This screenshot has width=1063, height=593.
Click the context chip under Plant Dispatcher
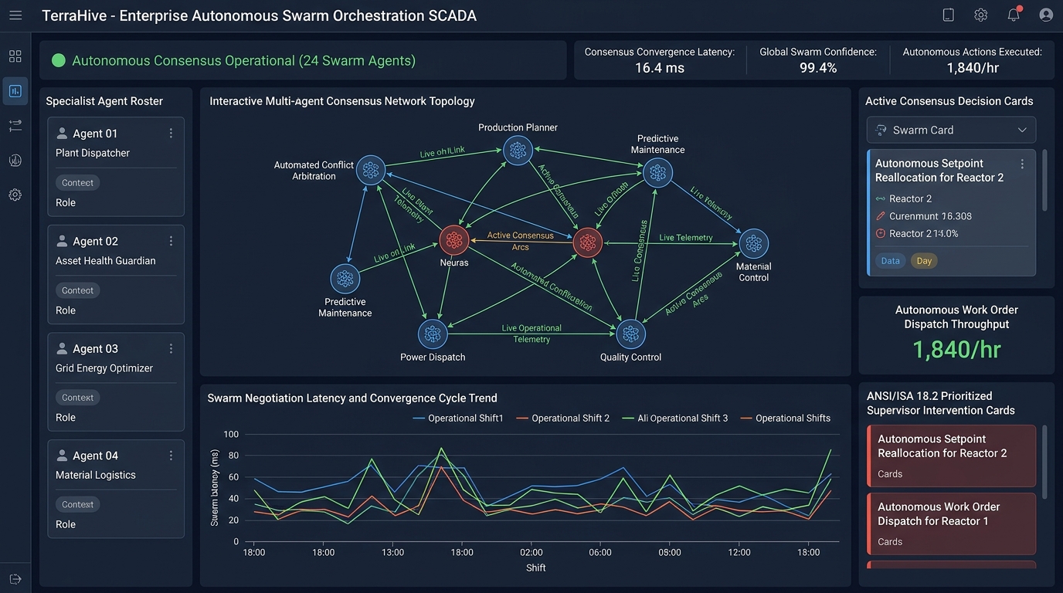click(x=77, y=183)
